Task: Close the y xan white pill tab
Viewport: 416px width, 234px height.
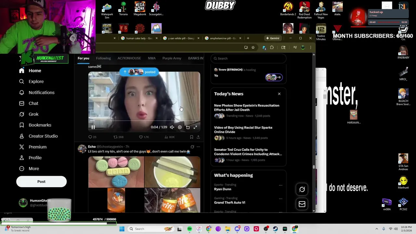Action: pyautogui.click(x=198, y=38)
